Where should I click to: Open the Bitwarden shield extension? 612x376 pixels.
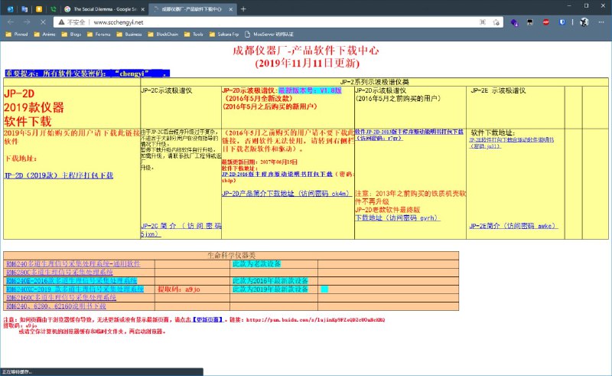coord(562,22)
